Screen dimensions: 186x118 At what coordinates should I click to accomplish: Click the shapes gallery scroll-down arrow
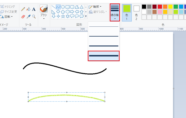(x=86, y=12)
